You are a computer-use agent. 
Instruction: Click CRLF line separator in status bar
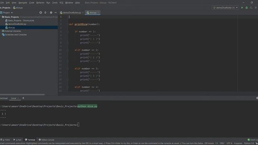pos(222,143)
